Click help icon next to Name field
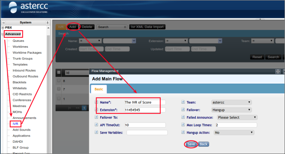This screenshot has width=285, height=154. pos(96,102)
